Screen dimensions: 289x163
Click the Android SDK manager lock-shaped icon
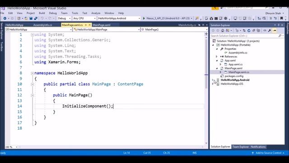[x=211, y=18]
